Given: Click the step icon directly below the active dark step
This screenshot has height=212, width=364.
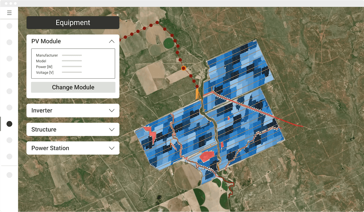Looking at the screenshot, I should 9,140.
